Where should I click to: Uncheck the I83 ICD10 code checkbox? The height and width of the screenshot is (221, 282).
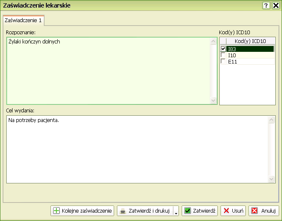pyautogui.click(x=223, y=49)
